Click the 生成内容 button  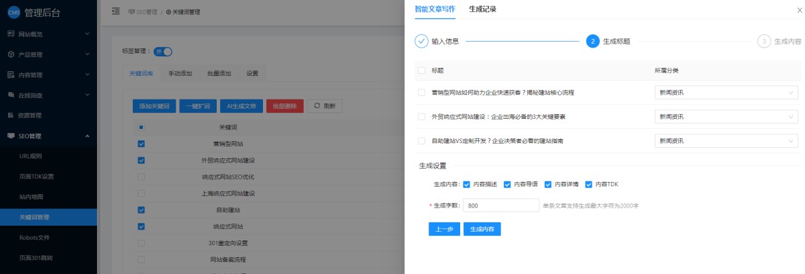pos(482,229)
